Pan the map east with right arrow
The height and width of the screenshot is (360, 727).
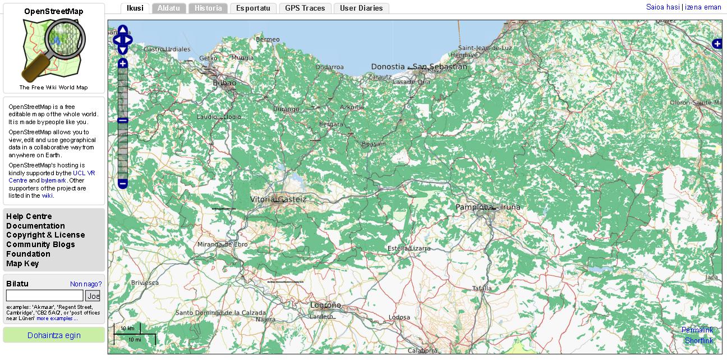(129, 40)
